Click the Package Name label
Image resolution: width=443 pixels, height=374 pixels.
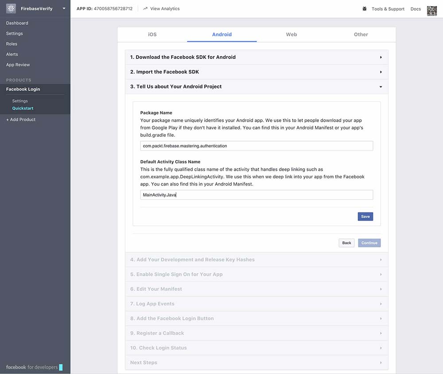156,112
